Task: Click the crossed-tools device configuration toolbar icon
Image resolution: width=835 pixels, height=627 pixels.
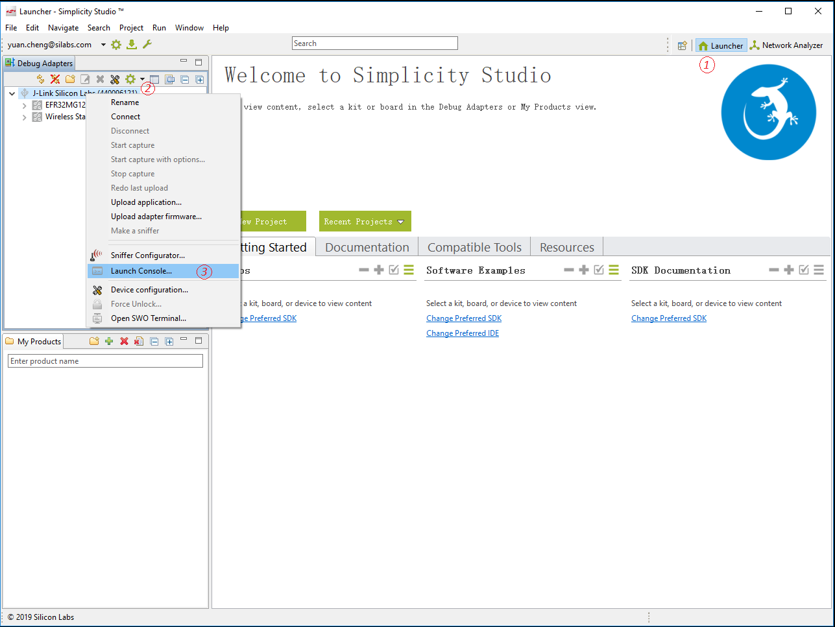Action: click(x=115, y=79)
